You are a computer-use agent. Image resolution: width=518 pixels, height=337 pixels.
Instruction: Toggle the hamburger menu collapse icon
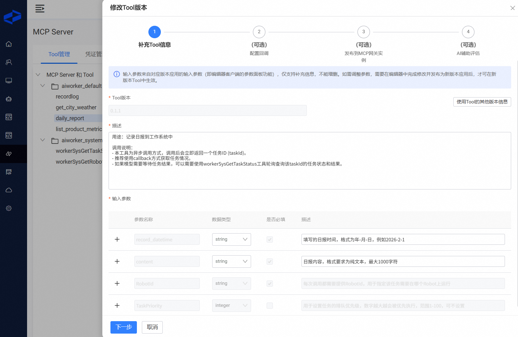point(40,9)
